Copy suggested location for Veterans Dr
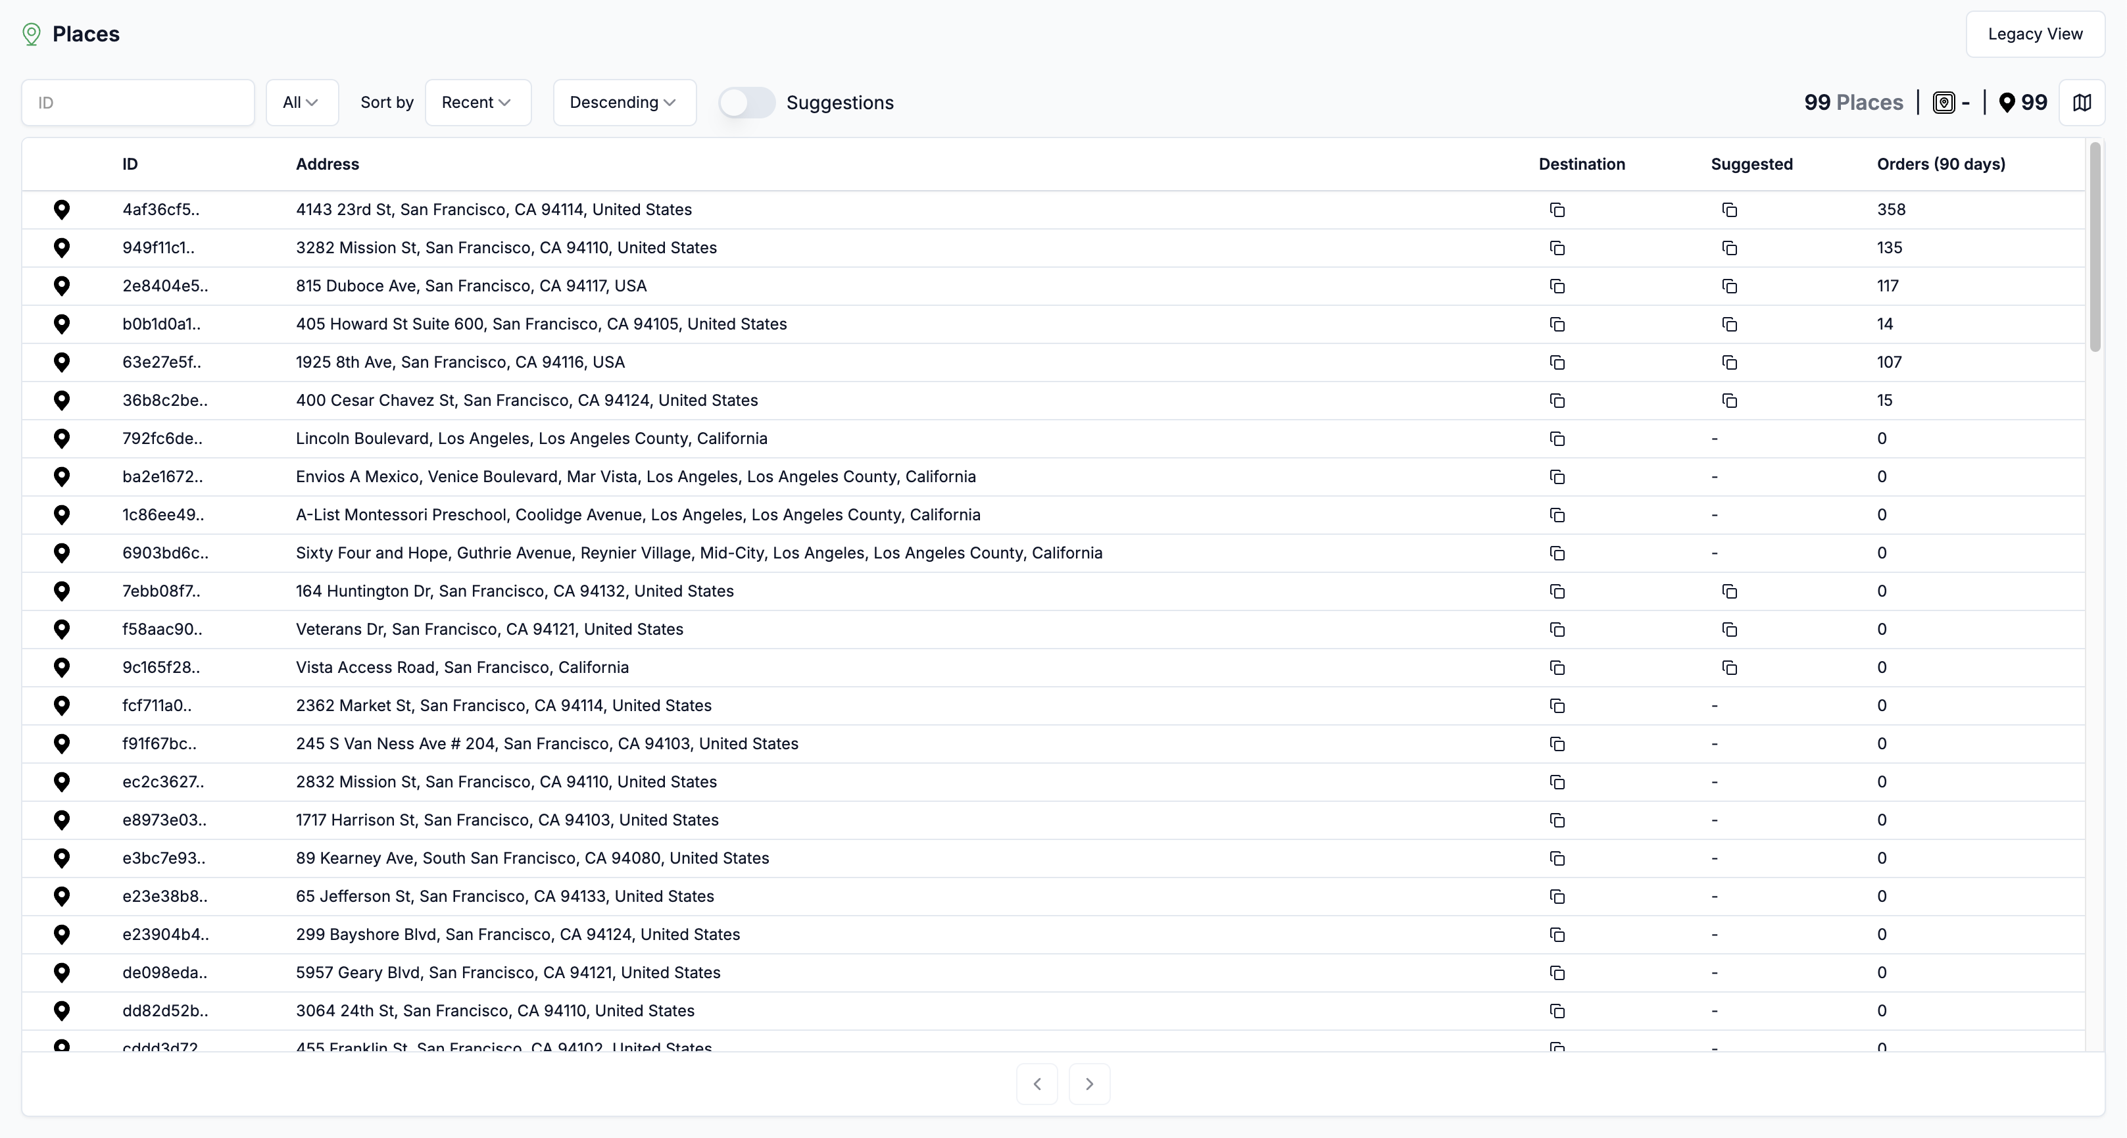The height and width of the screenshot is (1138, 2127). click(1730, 630)
